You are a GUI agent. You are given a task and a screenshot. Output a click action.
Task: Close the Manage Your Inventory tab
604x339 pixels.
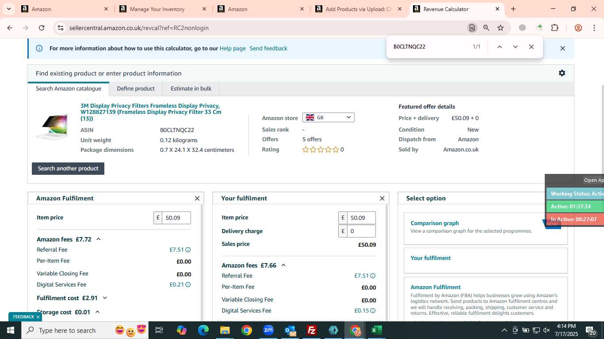point(204,9)
